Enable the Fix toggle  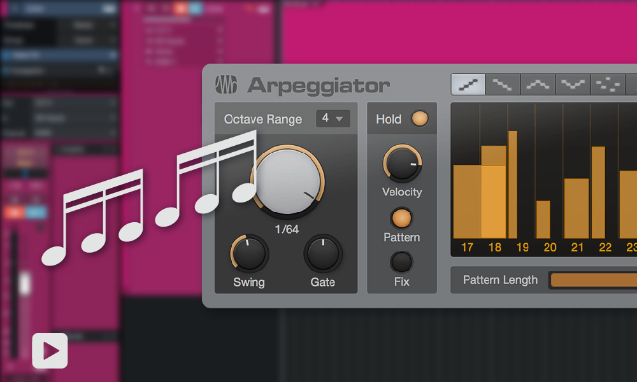click(x=401, y=262)
